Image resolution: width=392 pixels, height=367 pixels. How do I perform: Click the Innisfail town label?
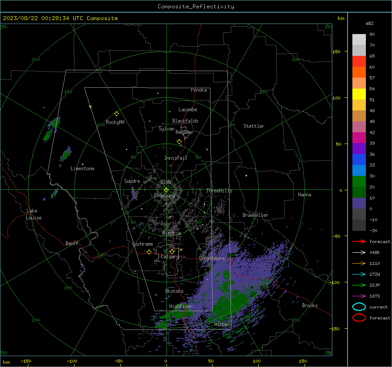pos(176,158)
